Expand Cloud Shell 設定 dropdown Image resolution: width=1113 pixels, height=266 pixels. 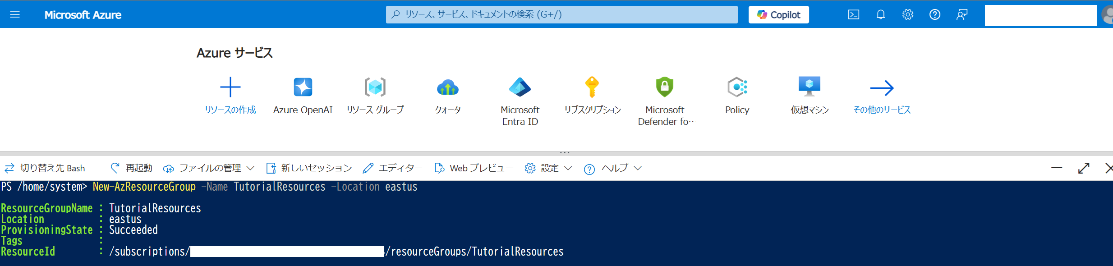point(548,168)
